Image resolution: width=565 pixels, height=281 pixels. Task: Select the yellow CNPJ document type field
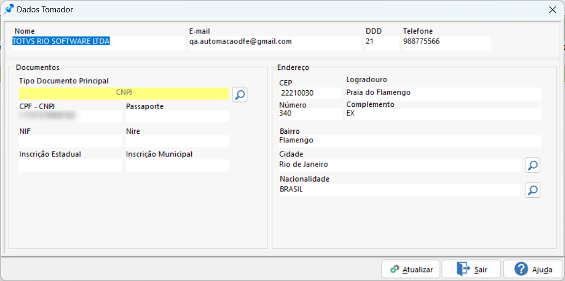click(x=124, y=93)
